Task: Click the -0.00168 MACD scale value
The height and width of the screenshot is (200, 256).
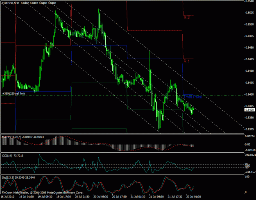Action: coord(250,150)
